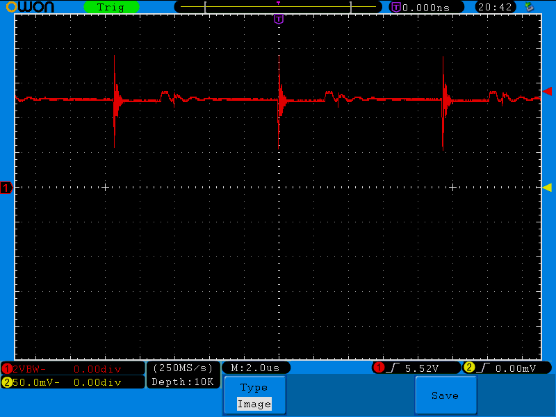Click the purple T trigger position marker
The width and height of the screenshot is (556, 417).
click(279, 19)
